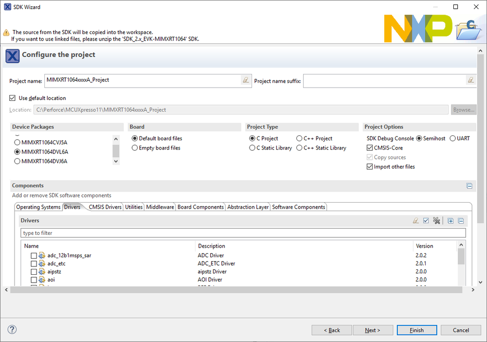The height and width of the screenshot is (342, 487).
Task: Click the collapse-all minus icon in Drivers toolbar
Action: (x=461, y=221)
